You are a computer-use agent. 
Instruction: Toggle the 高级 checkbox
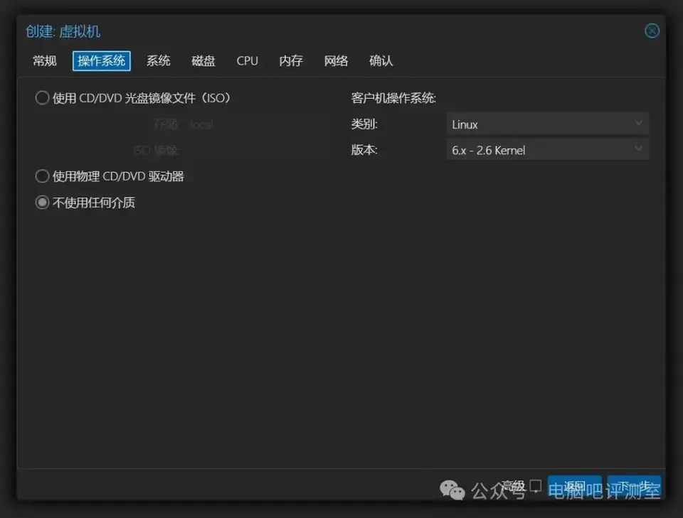point(535,486)
